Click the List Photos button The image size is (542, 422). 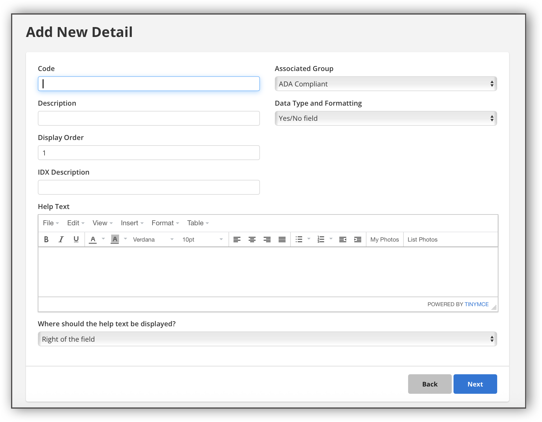coord(422,240)
